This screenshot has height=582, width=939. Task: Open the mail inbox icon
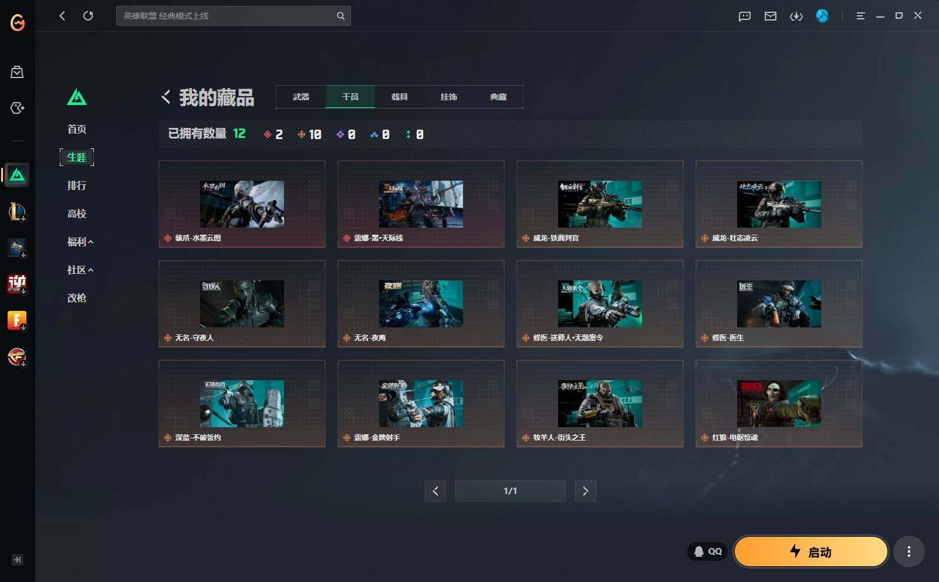[x=771, y=16]
